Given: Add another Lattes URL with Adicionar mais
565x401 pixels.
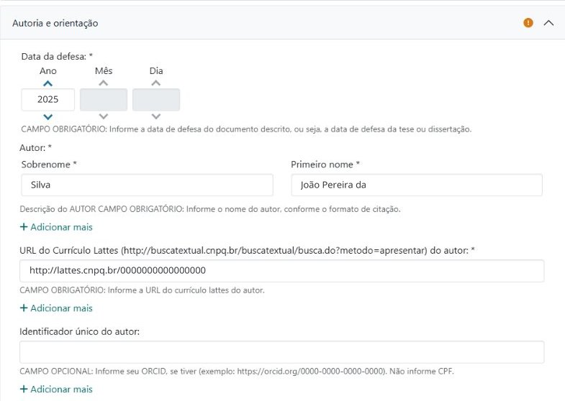Looking at the screenshot, I should 56,308.
